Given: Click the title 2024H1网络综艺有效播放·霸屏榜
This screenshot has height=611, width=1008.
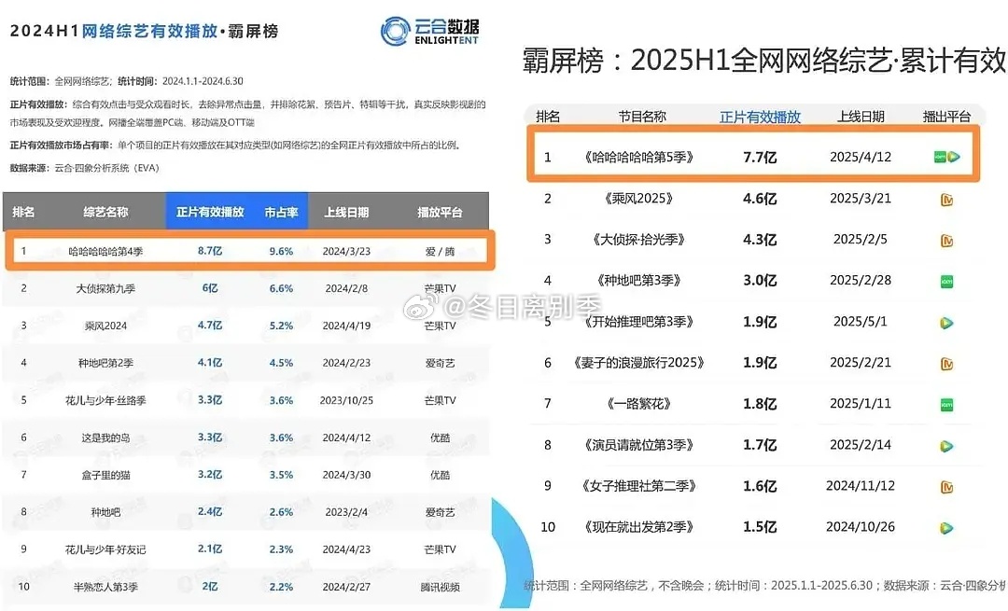Looking at the screenshot, I should point(144,31).
